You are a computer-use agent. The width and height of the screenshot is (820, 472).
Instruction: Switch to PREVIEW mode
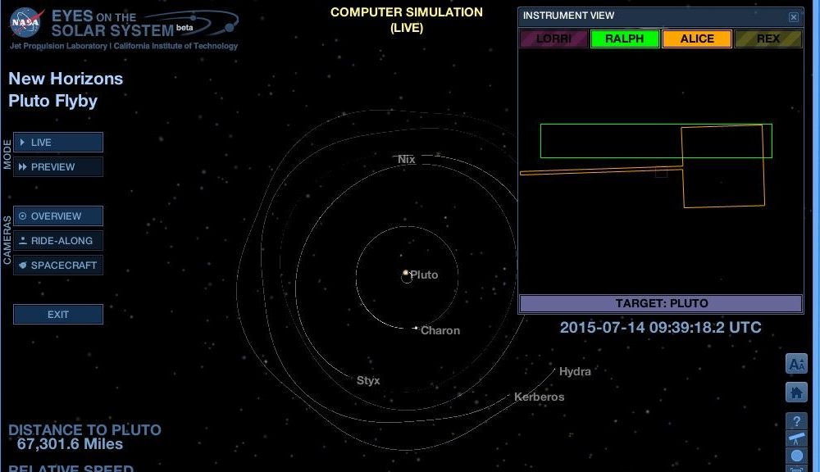58,166
